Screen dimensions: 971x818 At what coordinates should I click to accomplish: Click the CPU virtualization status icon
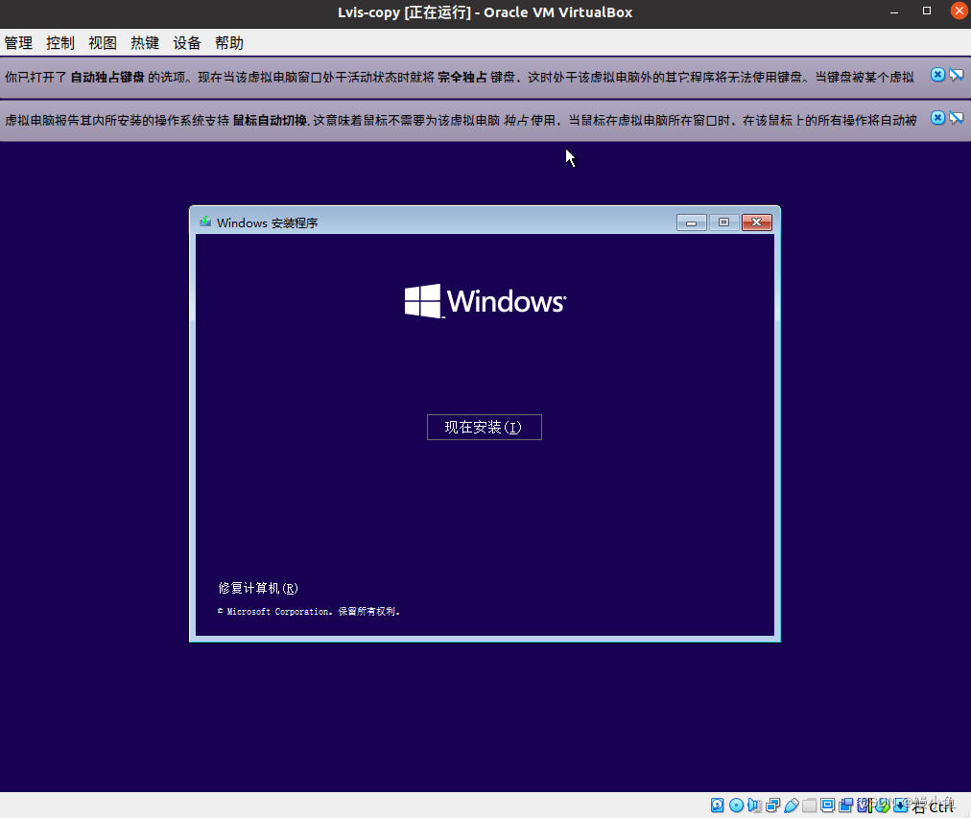[x=864, y=805]
